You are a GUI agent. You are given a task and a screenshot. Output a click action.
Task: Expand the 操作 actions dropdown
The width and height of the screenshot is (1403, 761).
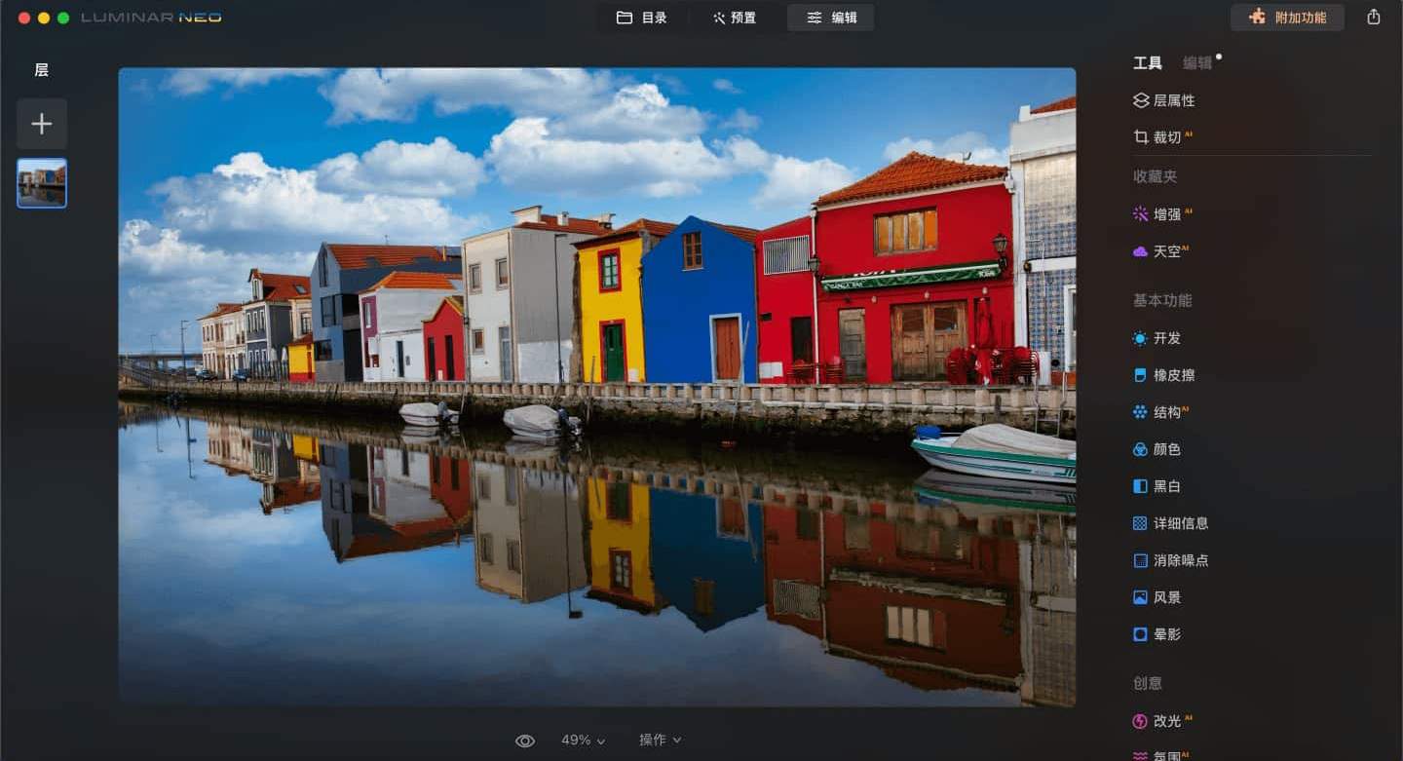(660, 741)
